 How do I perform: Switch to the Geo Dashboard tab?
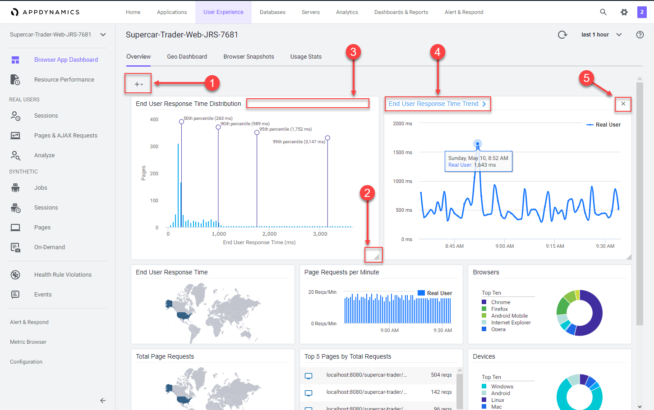click(187, 57)
